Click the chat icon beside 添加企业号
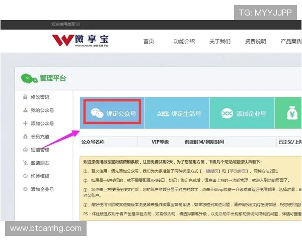The width and height of the screenshot is (302, 241). pos(25,189)
